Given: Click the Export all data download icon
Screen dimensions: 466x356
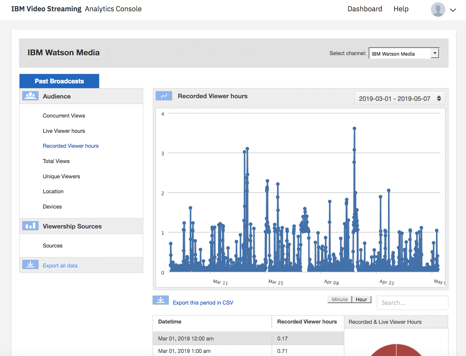Looking at the screenshot, I should pos(30,265).
